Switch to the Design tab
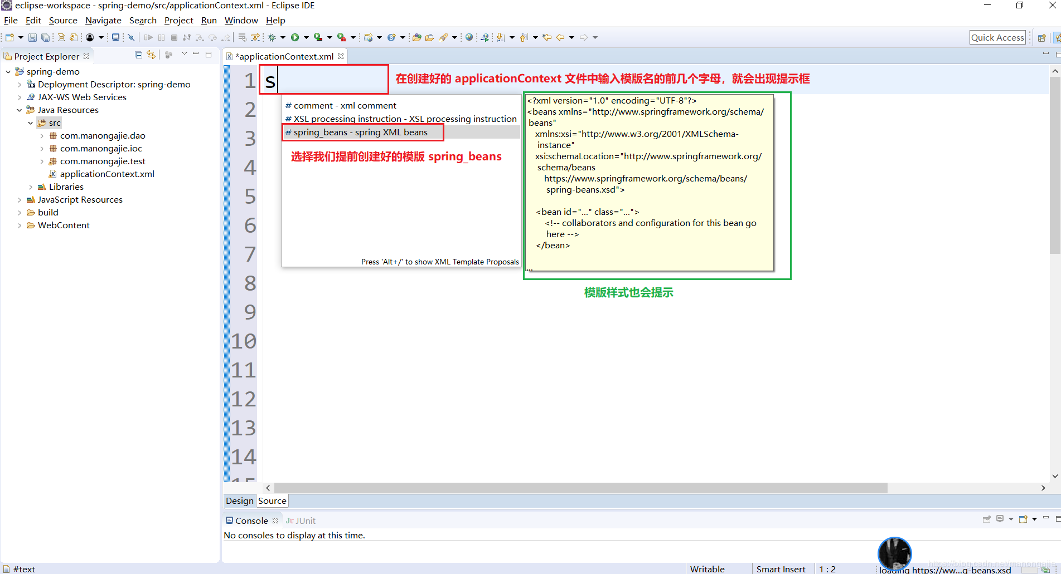Image resolution: width=1061 pixels, height=574 pixels. coord(240,501)
